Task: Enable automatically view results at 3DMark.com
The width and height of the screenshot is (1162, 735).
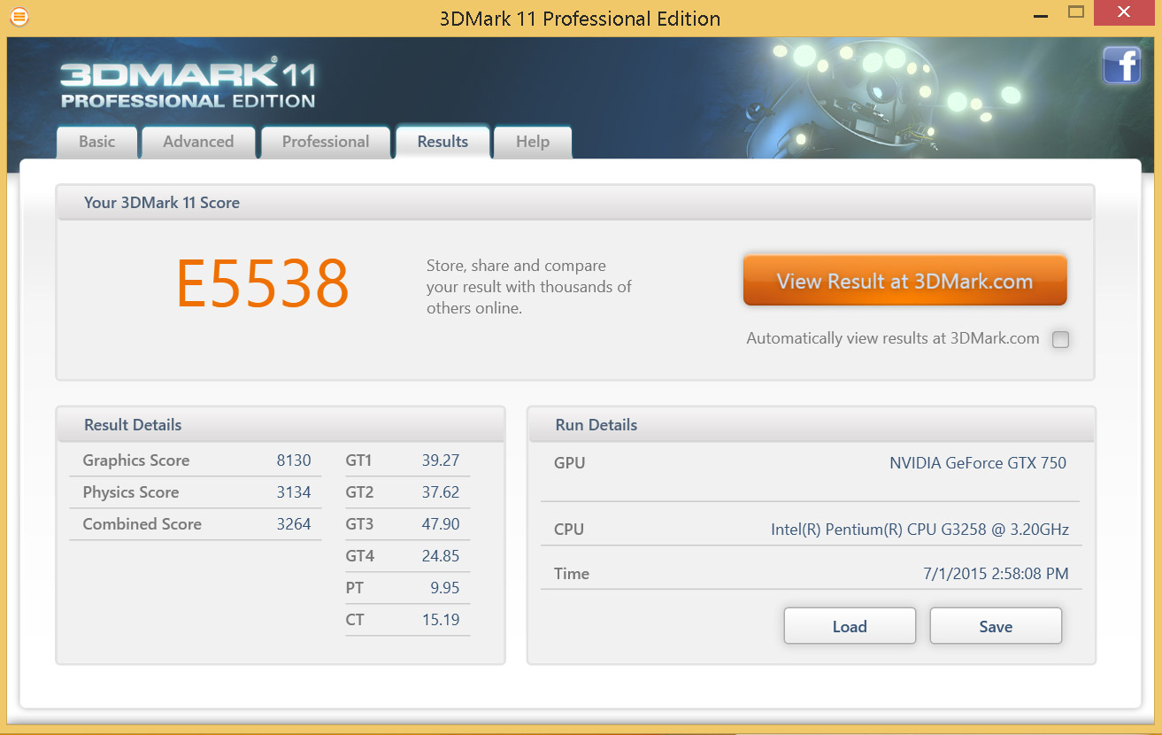Action: pos(1060,339)
